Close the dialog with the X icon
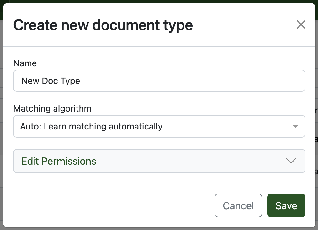The height and width of the screenshot is (230, 318). (x=301, y=25)
